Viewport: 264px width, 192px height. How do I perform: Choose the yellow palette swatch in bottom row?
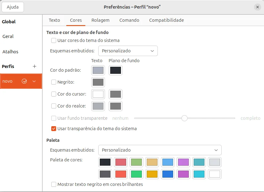(x=152, y=174)
